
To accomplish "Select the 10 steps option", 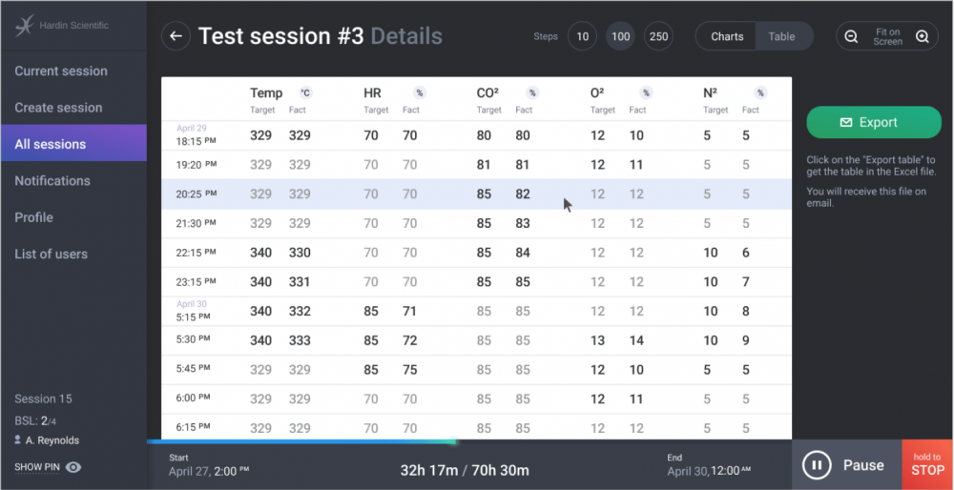I will [582, 37].
